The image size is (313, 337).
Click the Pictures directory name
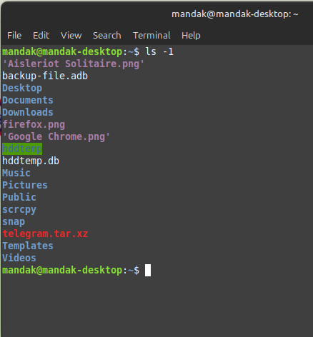25,185
